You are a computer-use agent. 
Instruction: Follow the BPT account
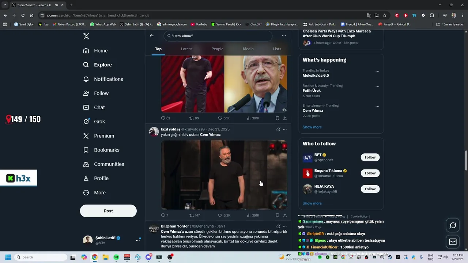click(370, 157)
